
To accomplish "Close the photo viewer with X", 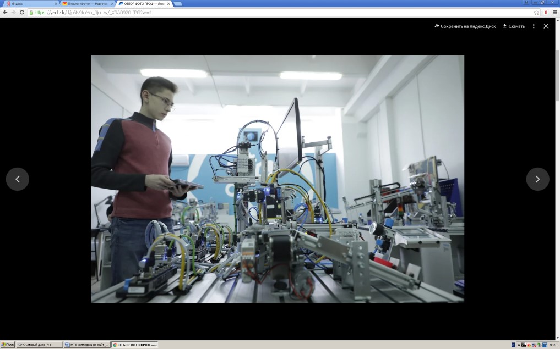I will 546,26.
